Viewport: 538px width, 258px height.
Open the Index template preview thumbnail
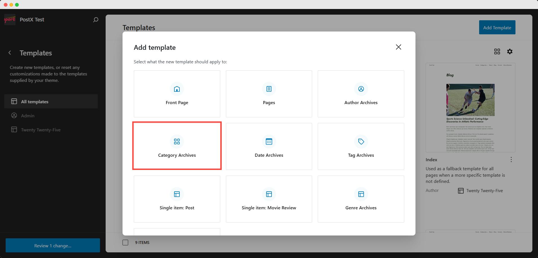point(470,107)
